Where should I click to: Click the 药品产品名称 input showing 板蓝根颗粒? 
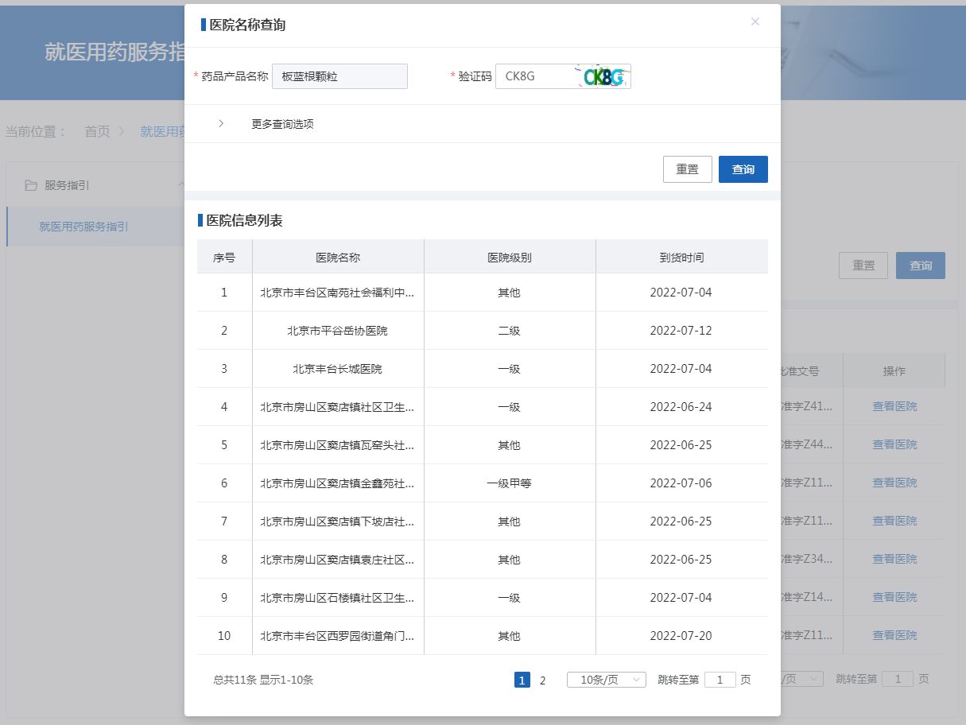[339, 76]
